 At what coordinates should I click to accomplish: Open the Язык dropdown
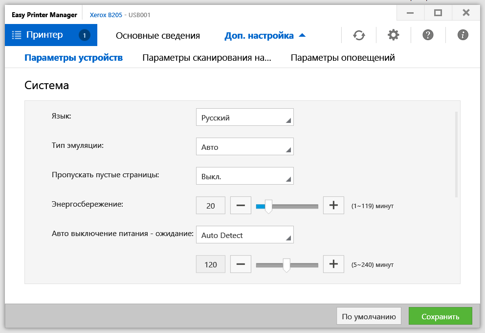click(x=244, y=118)
